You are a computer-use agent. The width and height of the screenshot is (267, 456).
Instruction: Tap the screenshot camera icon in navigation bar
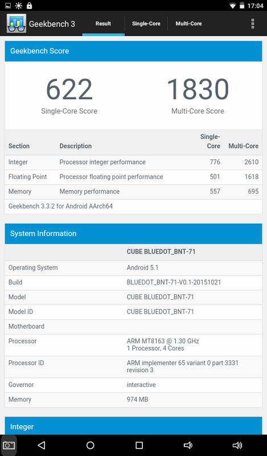(9, 445)
